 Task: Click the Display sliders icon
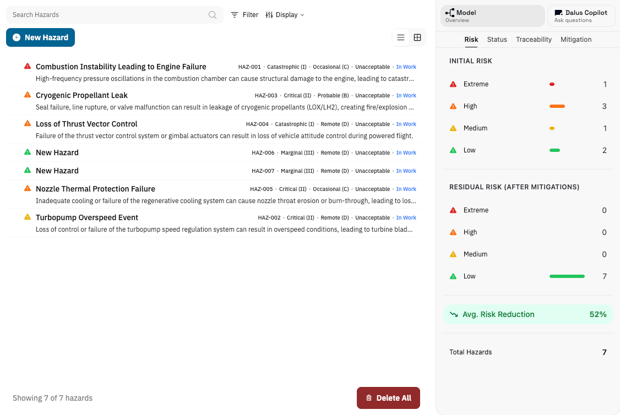(x=269, y=15)
